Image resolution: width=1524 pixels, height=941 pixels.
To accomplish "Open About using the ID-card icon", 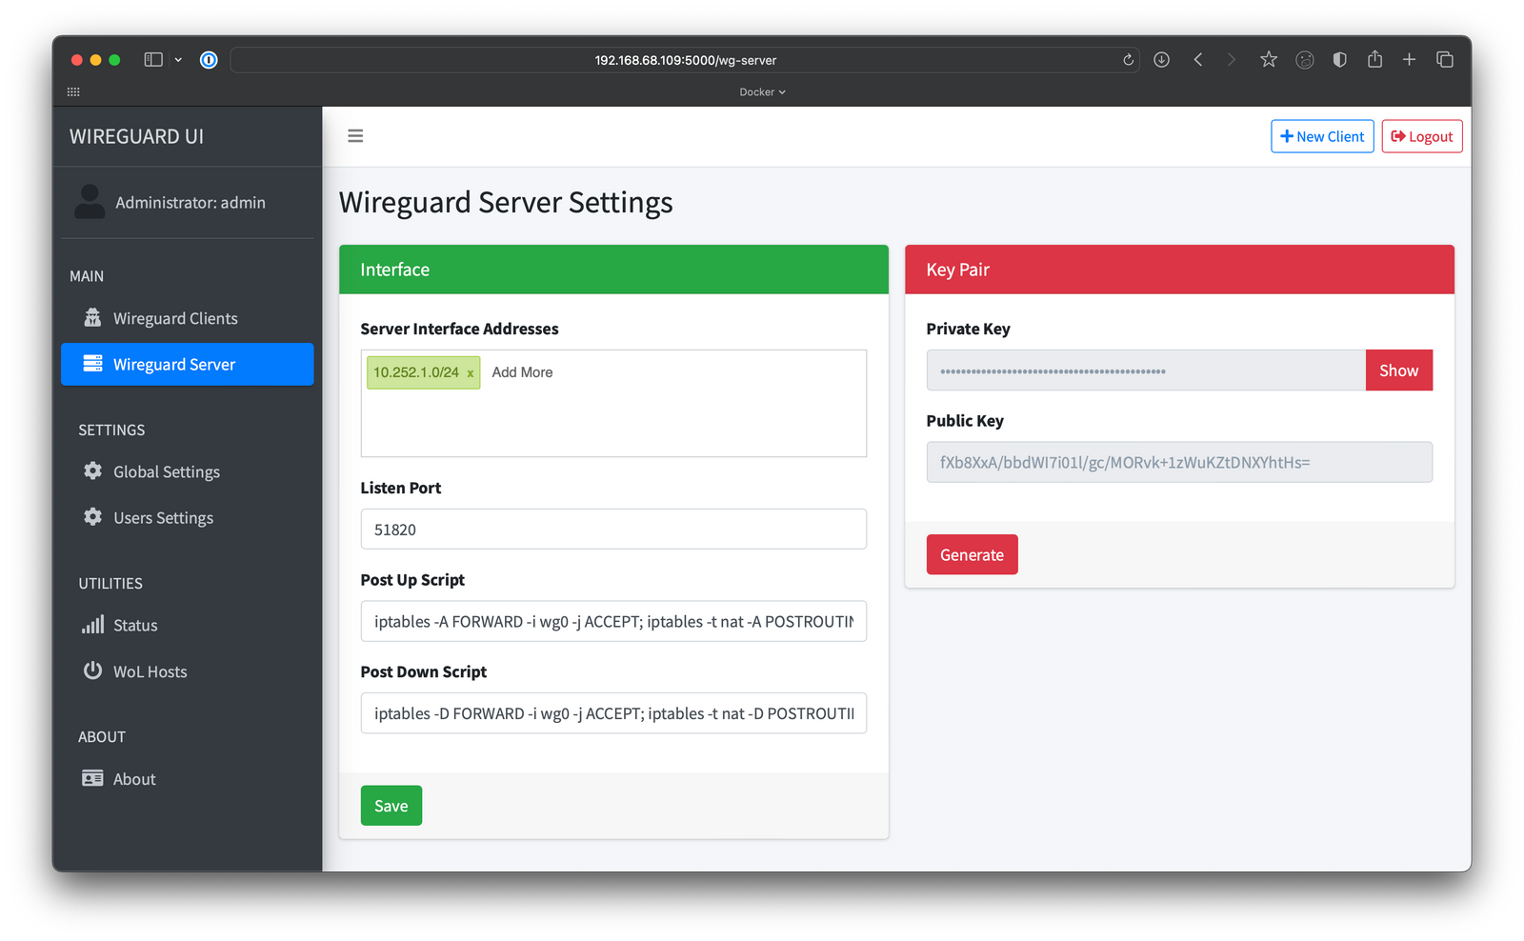I will [x=92, y=778].
